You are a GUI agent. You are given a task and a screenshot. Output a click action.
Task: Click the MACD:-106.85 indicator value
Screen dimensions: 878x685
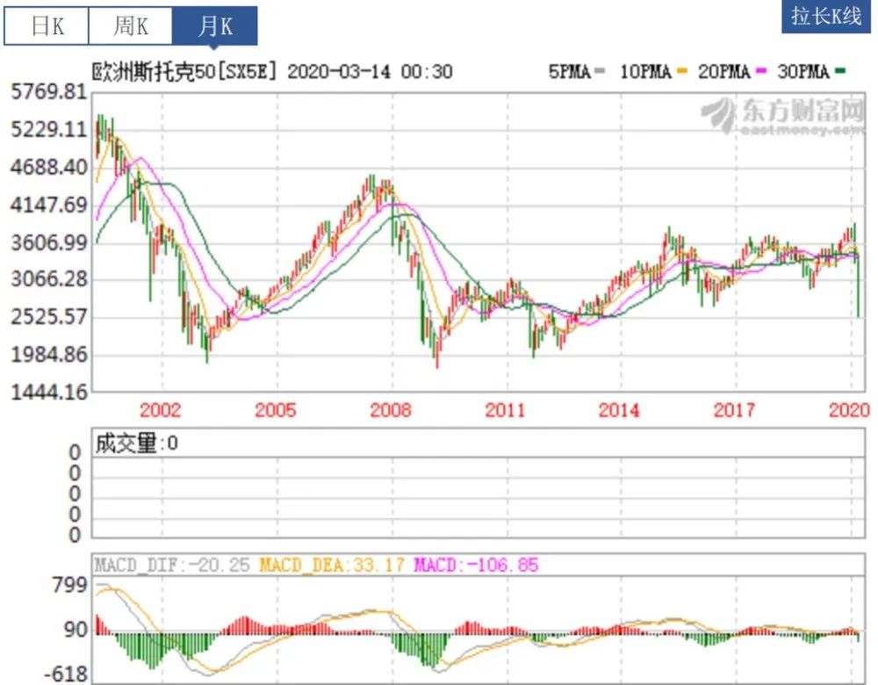click(x=477, y=565)
